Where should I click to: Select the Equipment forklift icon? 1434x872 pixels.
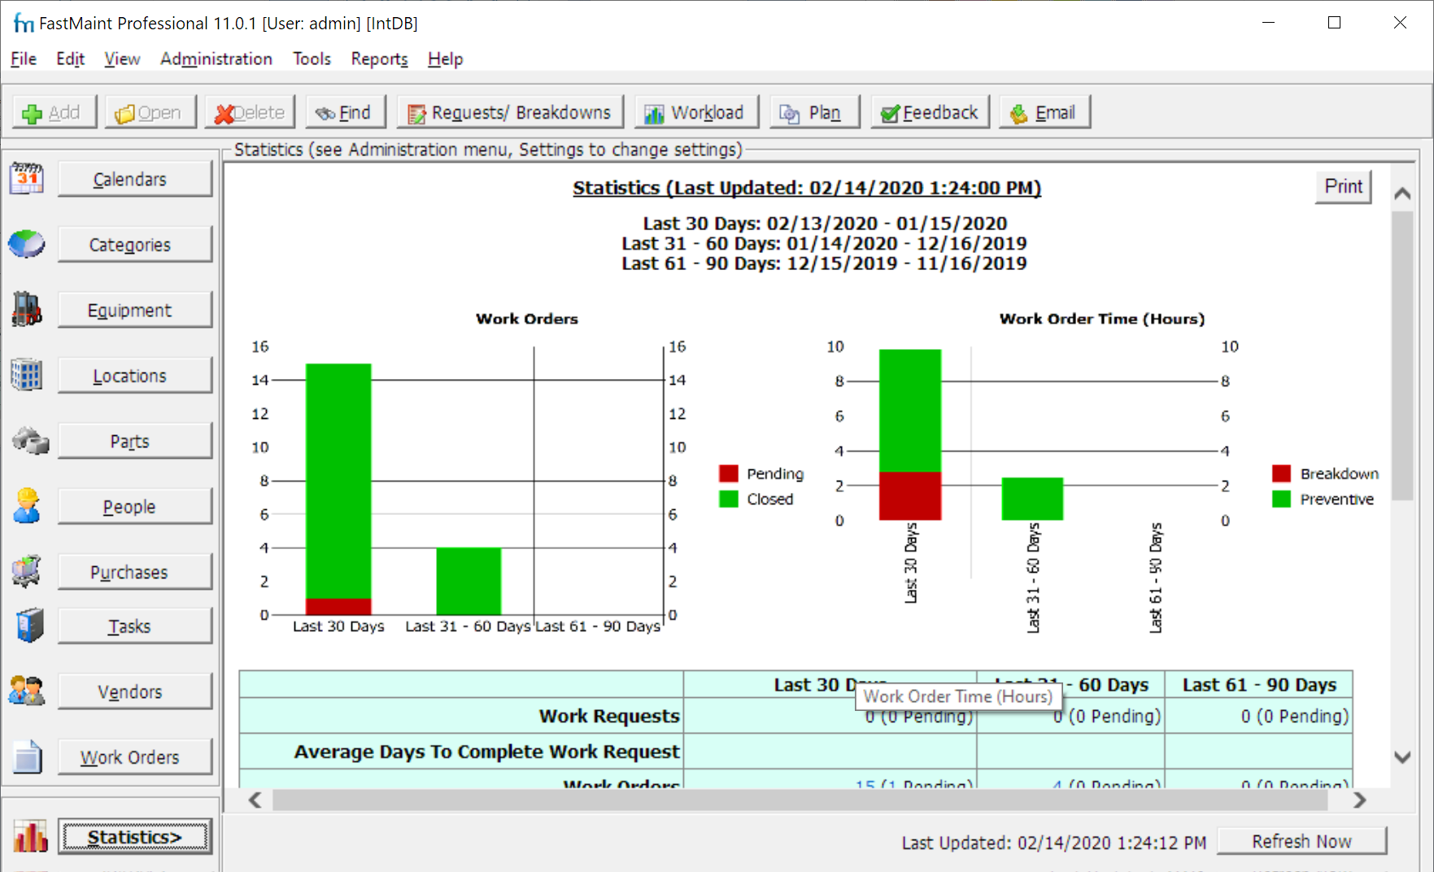pyautogui.click(x=27, y=310)
